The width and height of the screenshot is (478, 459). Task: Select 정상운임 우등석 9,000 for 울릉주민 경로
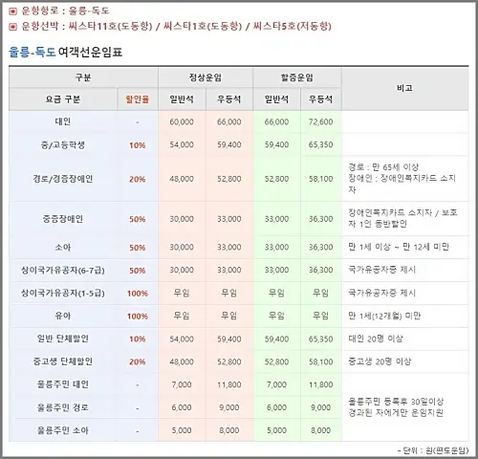229,407
